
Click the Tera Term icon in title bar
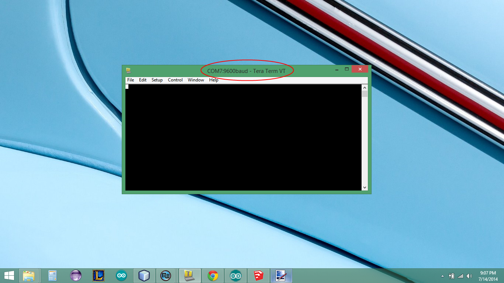click(128, 70)
